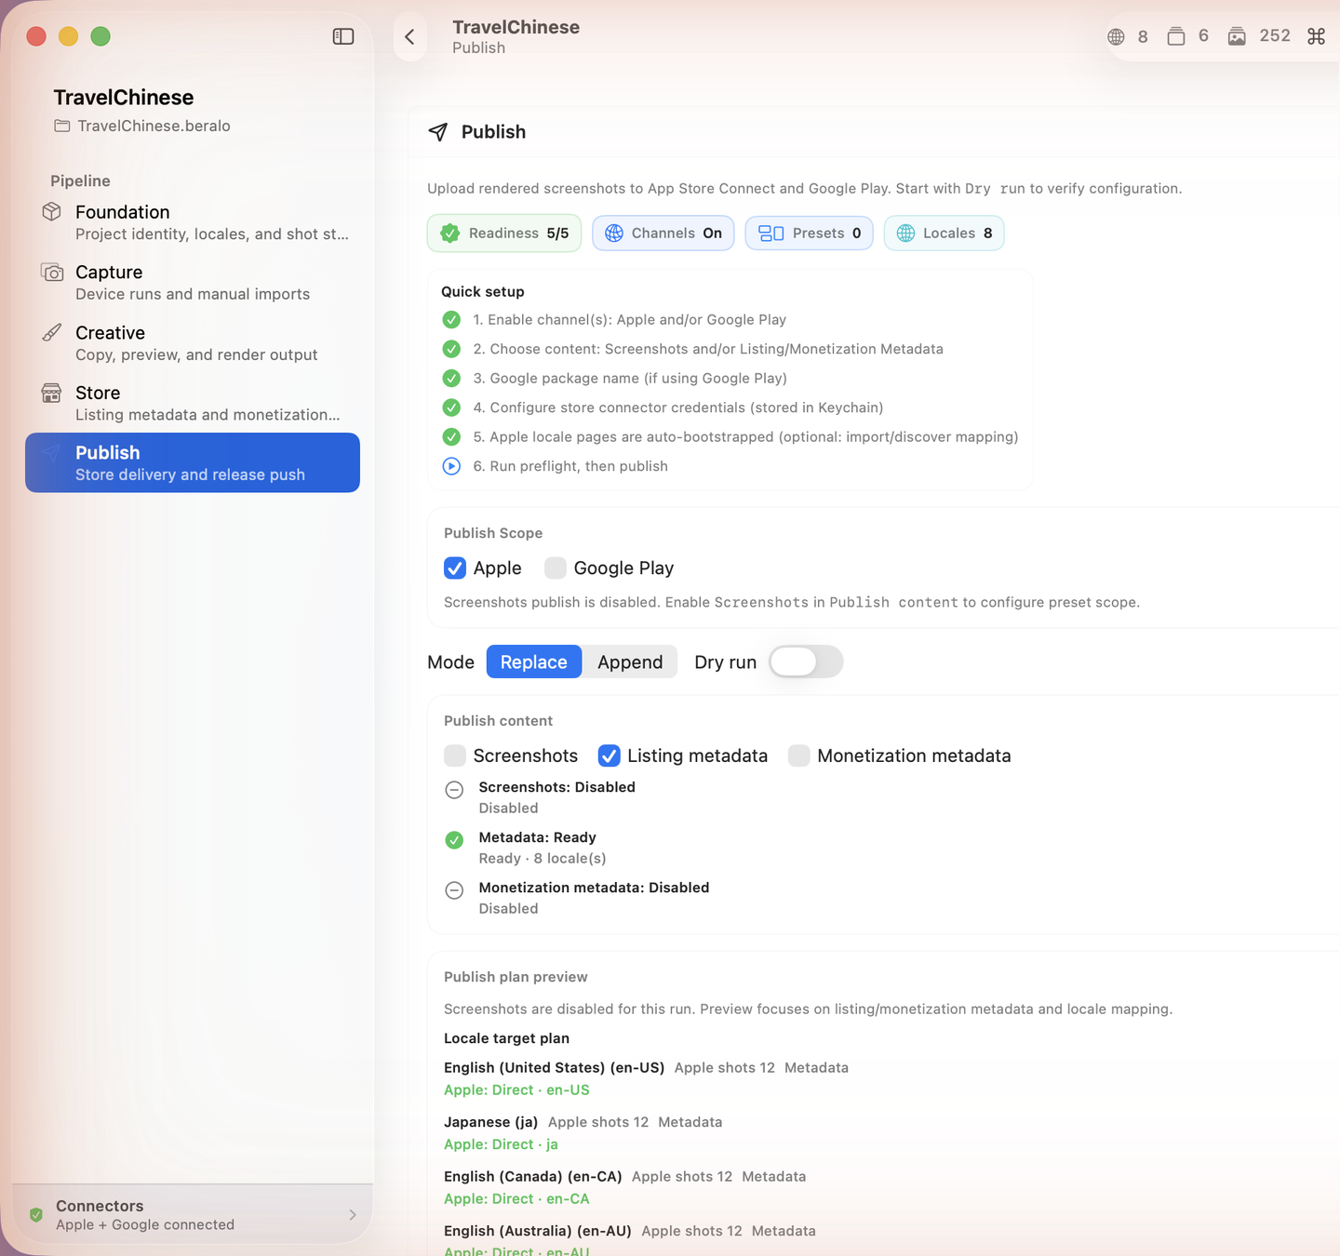The image size is (1340, 1256).
Task: Click the stack icon showing 6
Action: pyautogui.click(x=1176, y=36)
